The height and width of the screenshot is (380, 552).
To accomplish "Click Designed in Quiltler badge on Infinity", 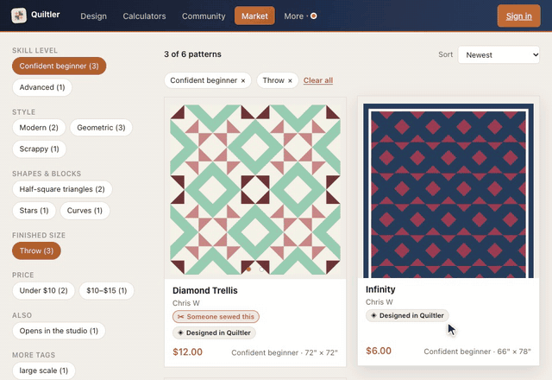I will (407, 315).
